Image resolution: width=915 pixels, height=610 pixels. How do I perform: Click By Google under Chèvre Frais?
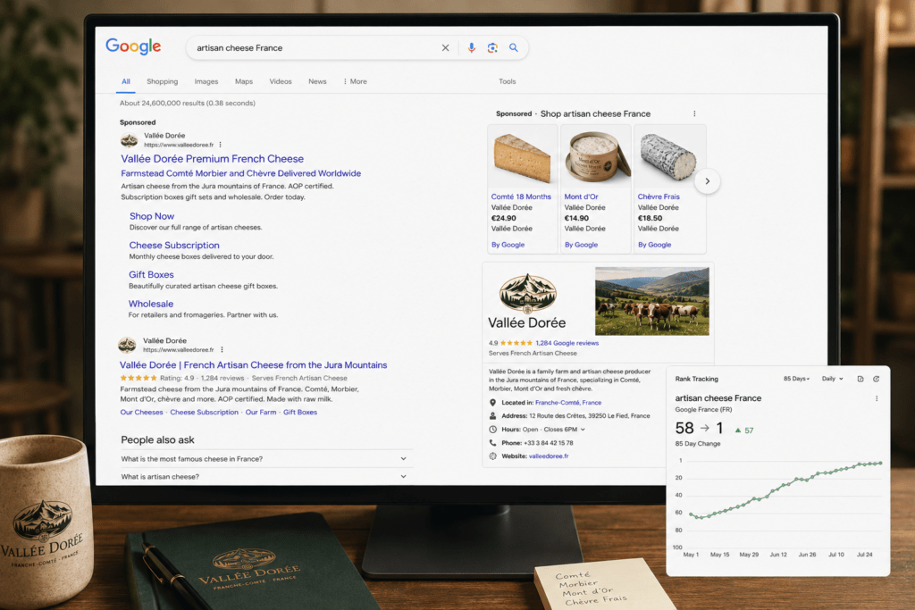(655, 245)
